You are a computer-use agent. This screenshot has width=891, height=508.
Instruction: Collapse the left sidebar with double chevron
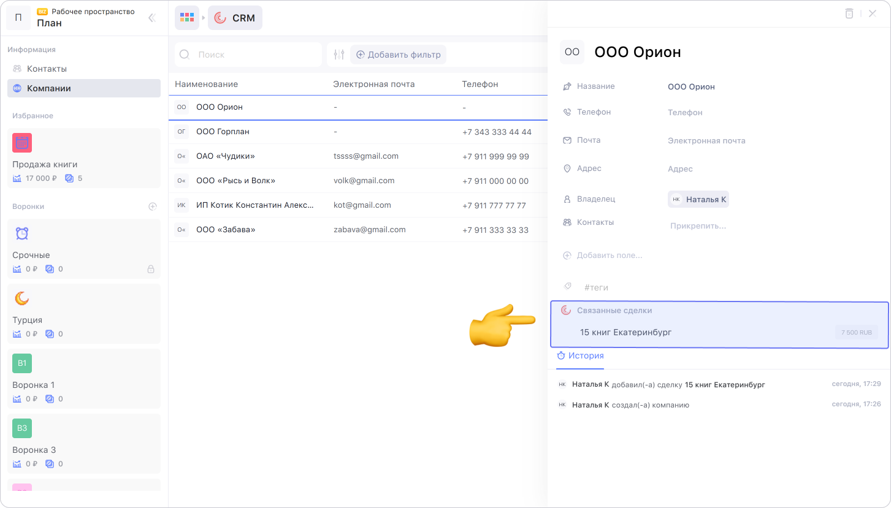[152, 18]
